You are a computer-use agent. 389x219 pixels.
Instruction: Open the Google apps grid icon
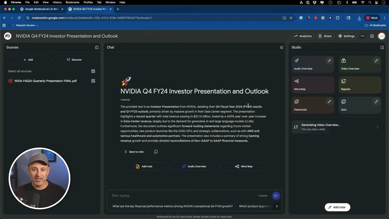(372, 36)
